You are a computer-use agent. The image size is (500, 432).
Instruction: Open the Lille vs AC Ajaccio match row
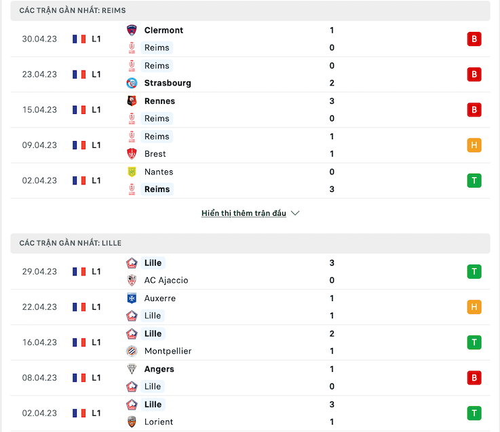tap(250, 272)
